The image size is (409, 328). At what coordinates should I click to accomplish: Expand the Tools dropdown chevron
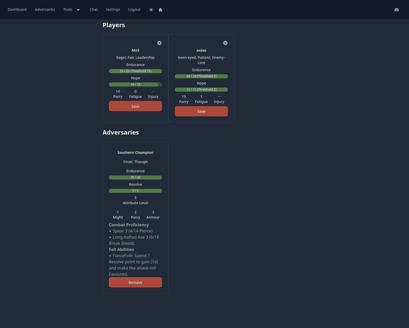[78, 10]
